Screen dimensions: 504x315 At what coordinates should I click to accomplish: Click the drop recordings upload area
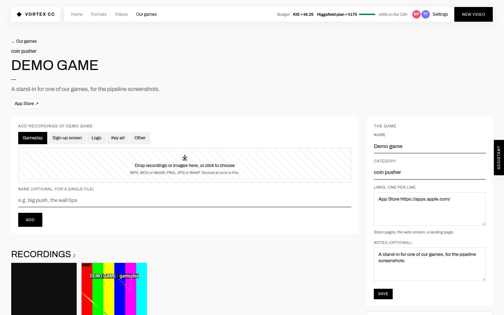point(185,165)
